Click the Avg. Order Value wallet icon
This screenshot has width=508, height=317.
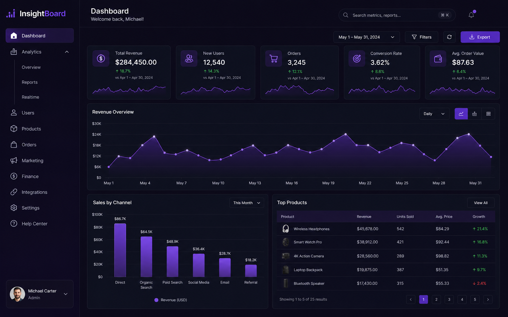pyautogui.click(x=438, y=58)
